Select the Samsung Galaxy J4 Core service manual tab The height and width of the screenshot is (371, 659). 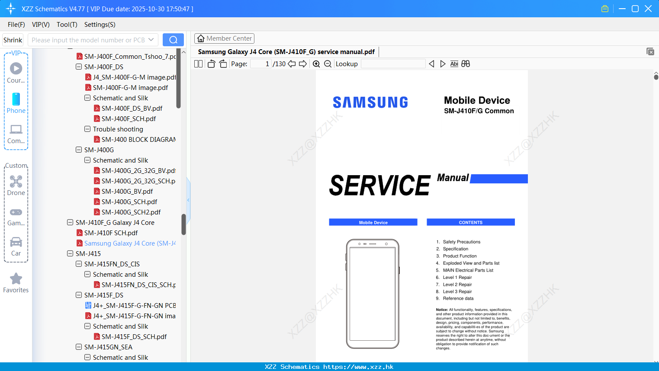pyautogui.click(x=286, y=52)
